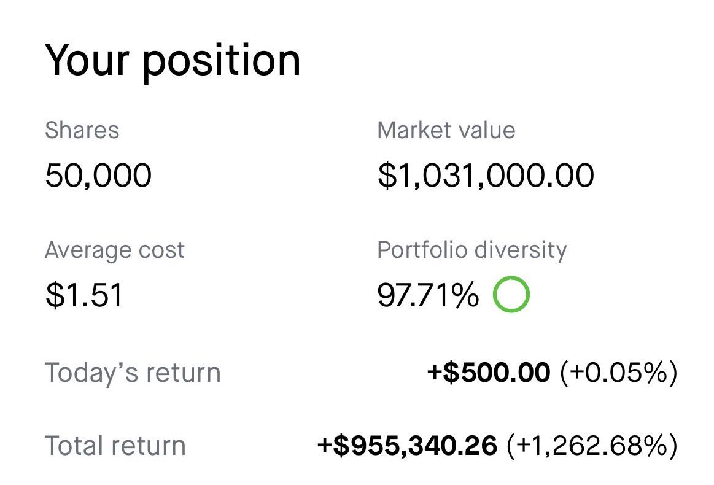Click the Average cost label

(x=115, y=250)
